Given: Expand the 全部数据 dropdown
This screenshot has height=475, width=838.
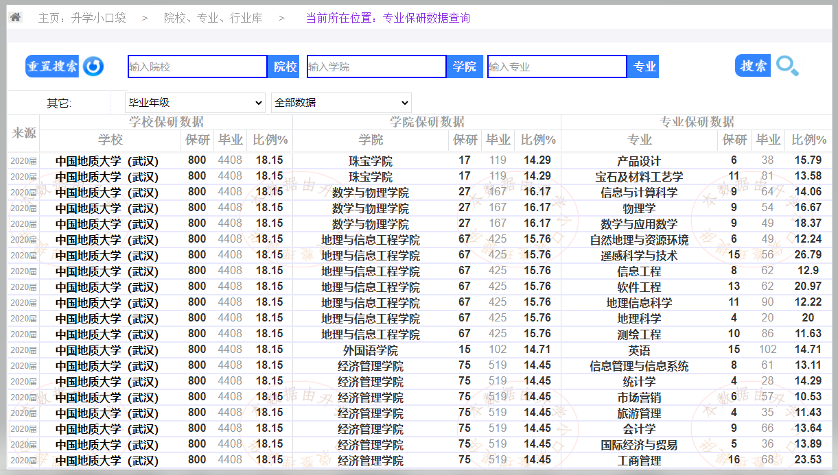Looking at the screenshot, I should 341,103.
